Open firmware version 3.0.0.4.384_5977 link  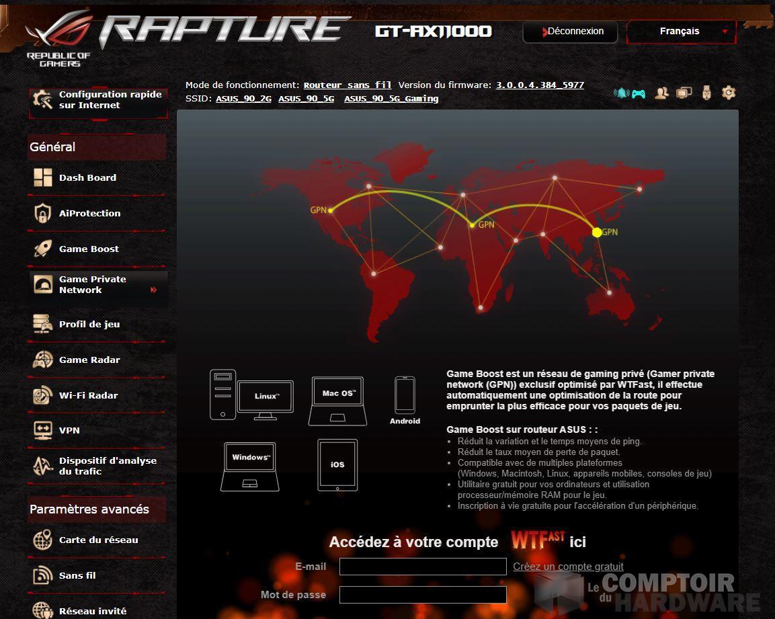coord(540,85)
